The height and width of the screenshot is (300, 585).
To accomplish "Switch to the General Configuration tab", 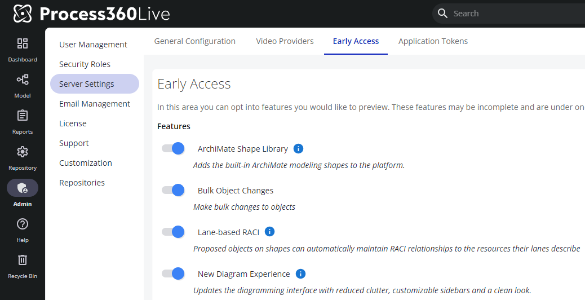I will point(194,41).
